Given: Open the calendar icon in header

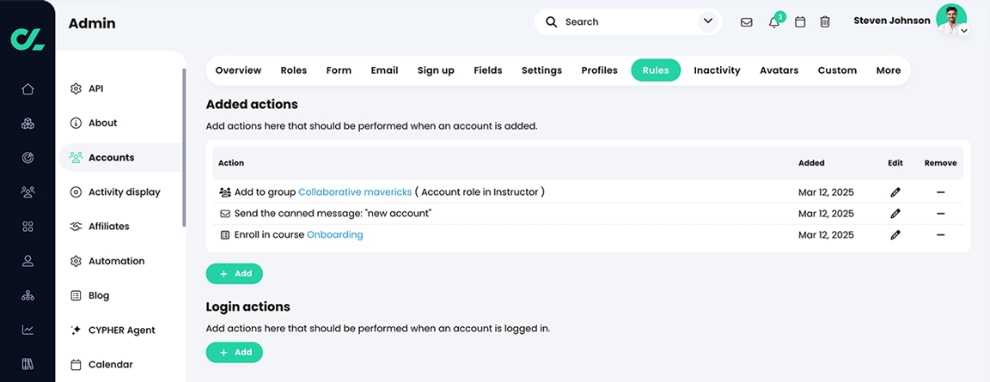Looking at the screenshot, I should (800, 22).
